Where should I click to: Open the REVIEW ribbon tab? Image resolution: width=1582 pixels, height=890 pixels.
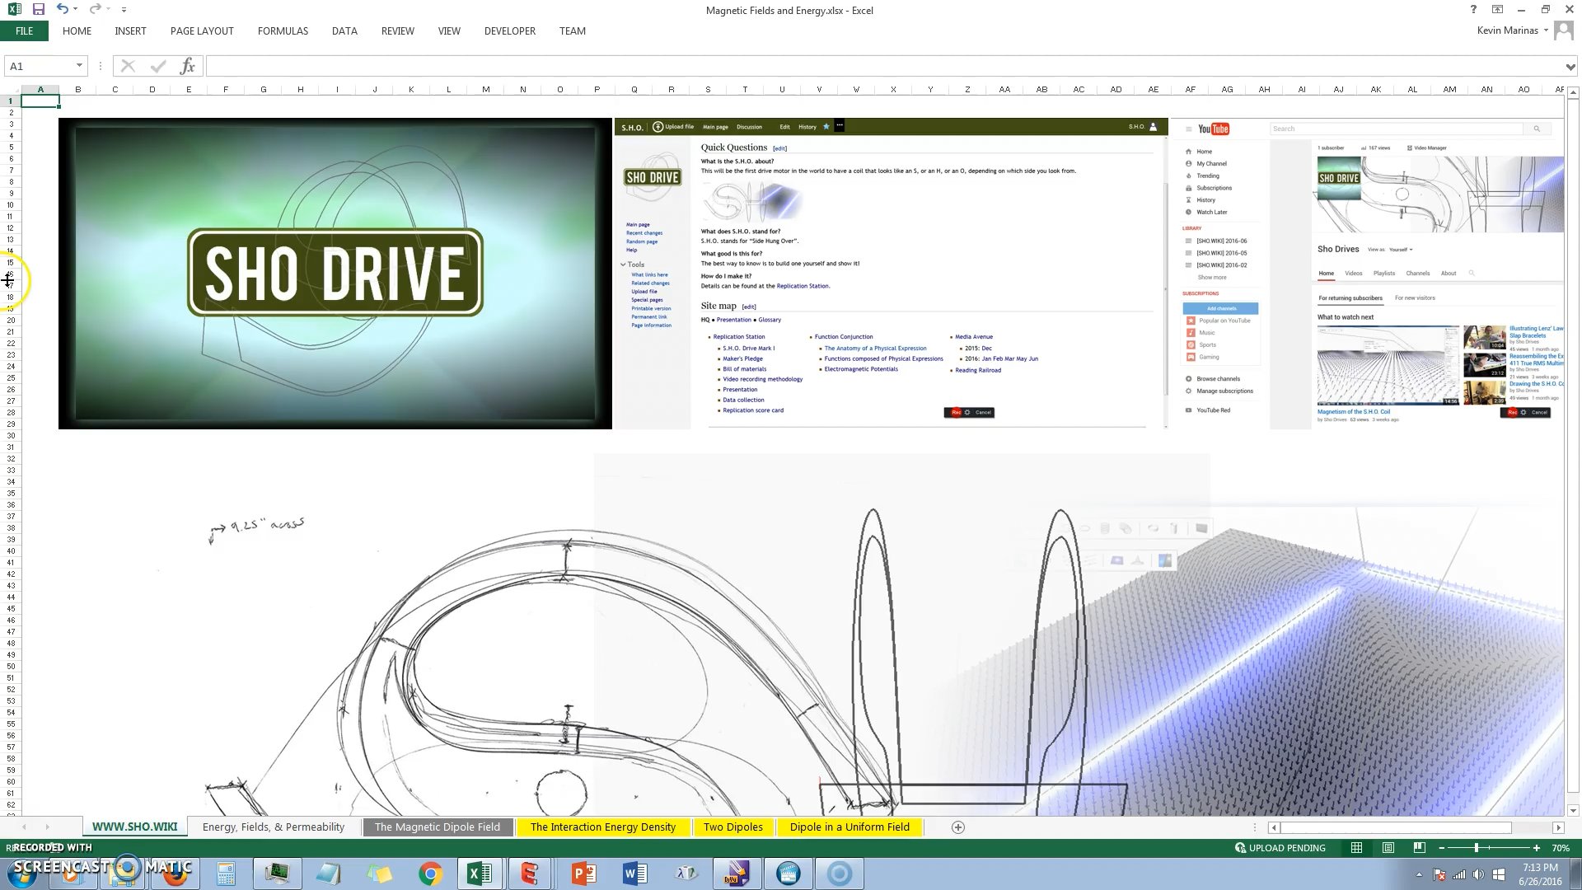pos(397,31)
